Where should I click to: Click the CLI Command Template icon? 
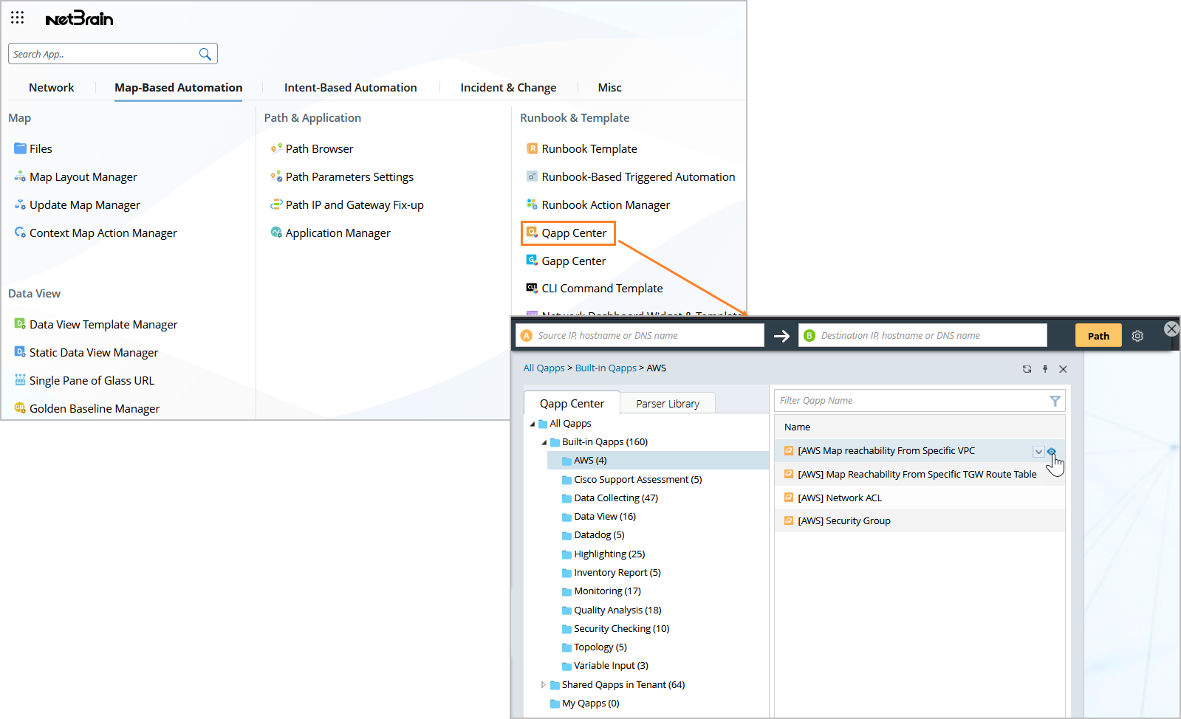pyautogui.click(x=532, y=288)
